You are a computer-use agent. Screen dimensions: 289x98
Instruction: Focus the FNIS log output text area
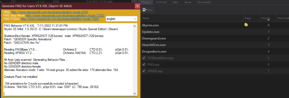point(68,59)
